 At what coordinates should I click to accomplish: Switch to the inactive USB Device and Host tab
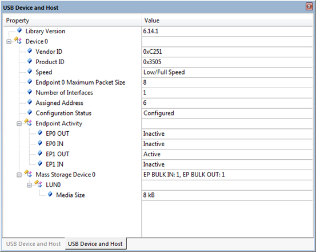click(x=34, y=244)
